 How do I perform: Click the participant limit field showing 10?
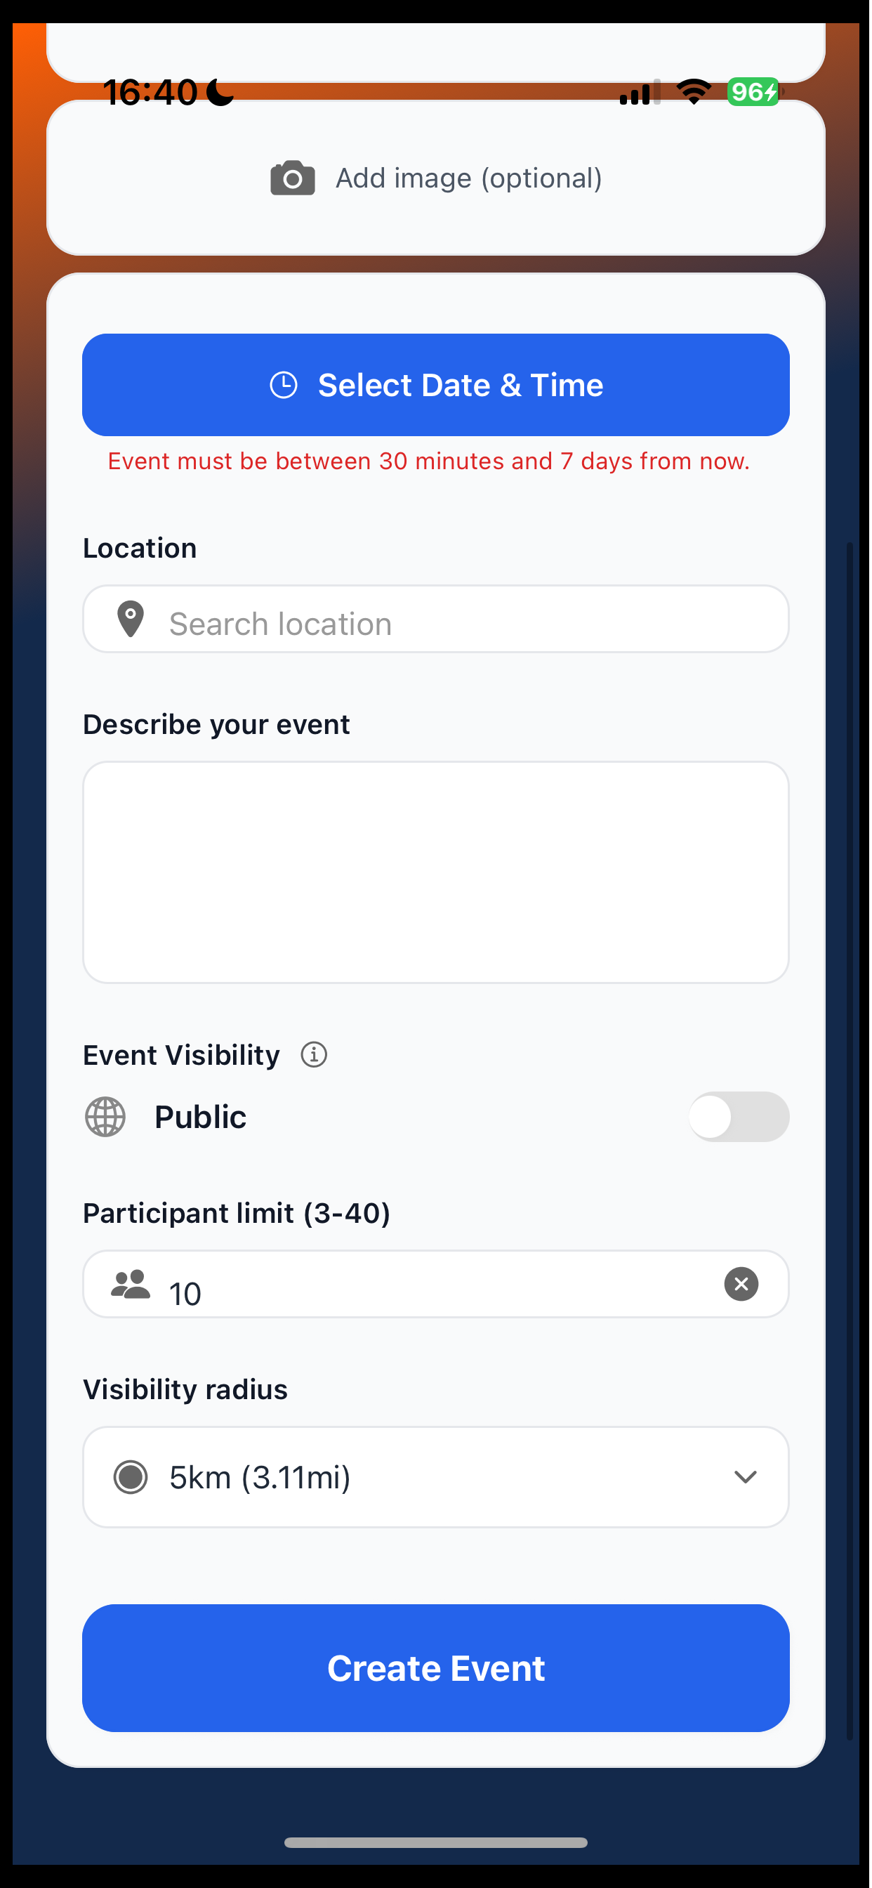pos(436,1284)
